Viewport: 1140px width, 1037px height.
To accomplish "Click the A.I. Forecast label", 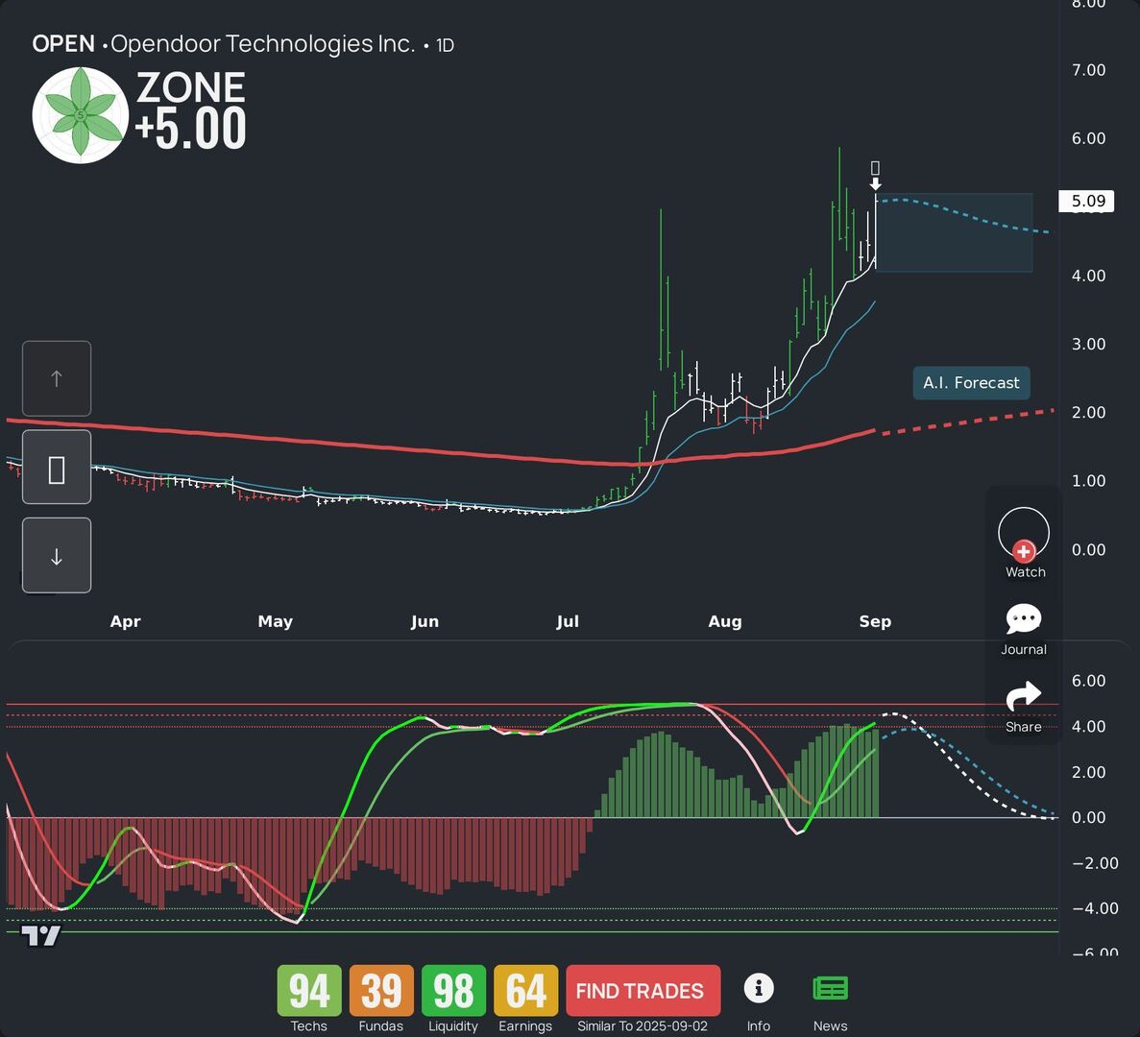I will pyautogui.click(x=971, y=383).
